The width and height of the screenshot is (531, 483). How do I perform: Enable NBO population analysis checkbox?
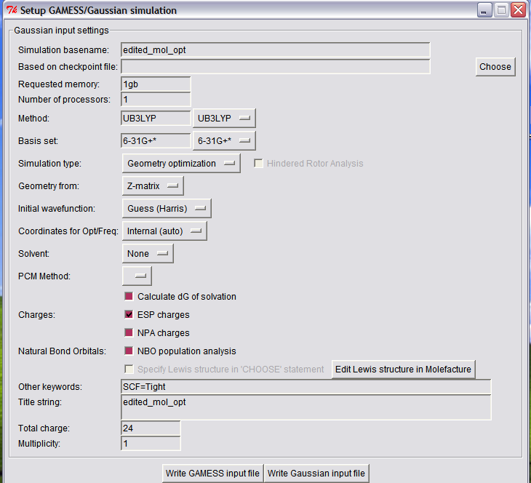(x=129, y=351)
